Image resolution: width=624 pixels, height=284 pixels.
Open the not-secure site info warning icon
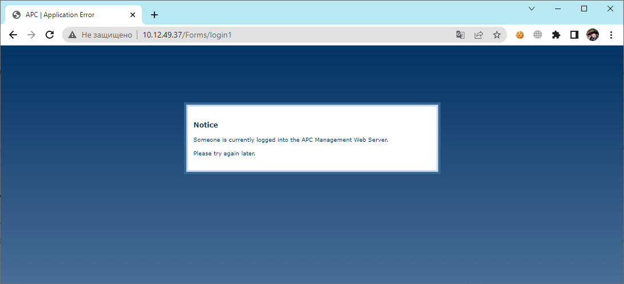[x=72, y=35]
